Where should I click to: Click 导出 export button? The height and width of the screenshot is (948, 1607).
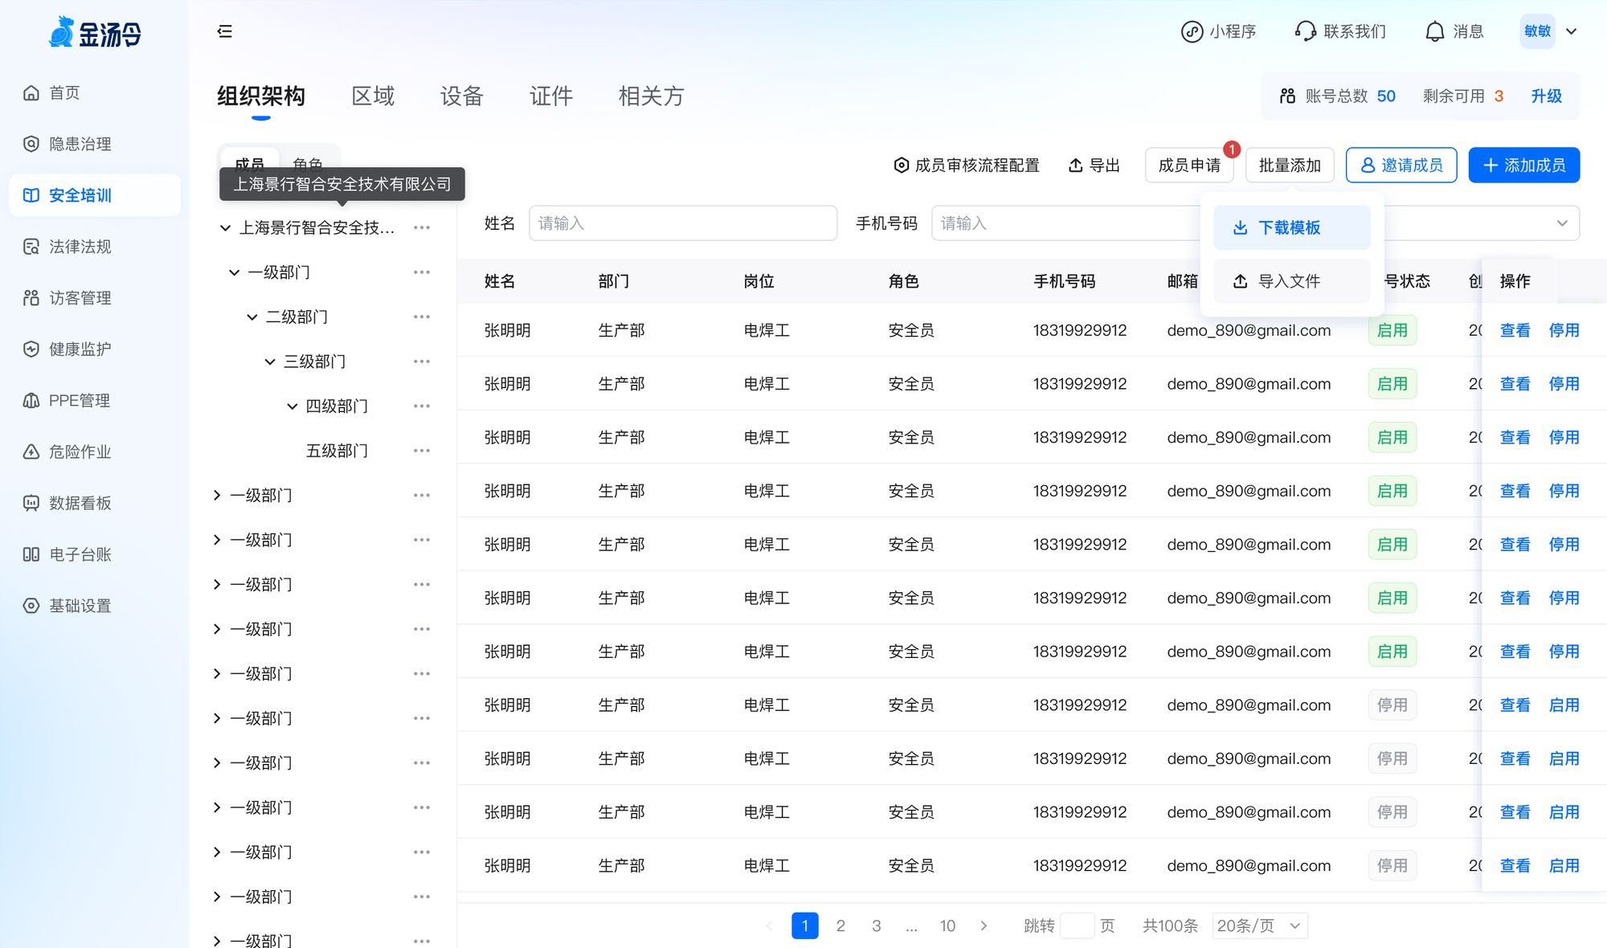(1094, 165)
